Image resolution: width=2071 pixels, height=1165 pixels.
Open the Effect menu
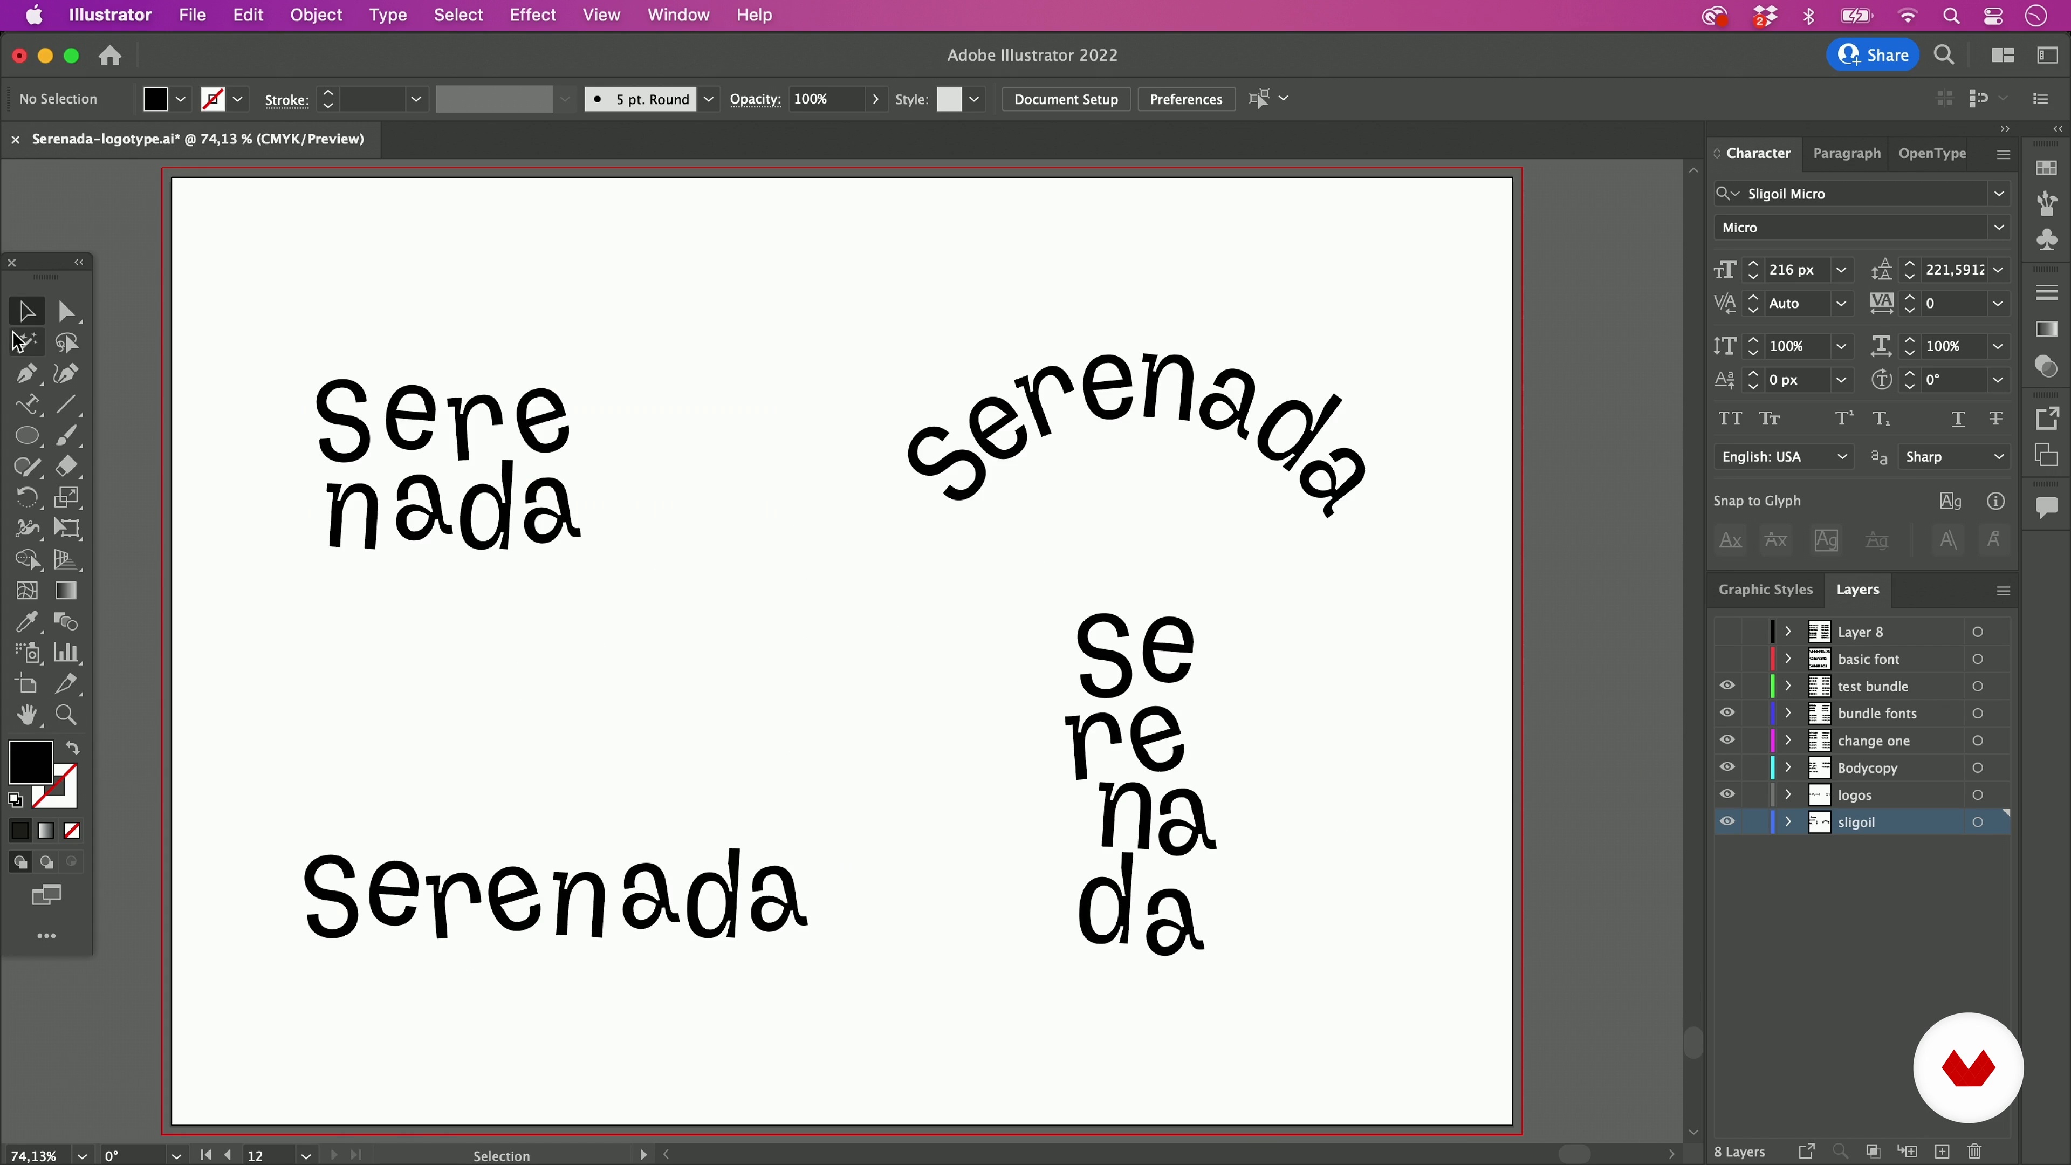pyautogui.click(x=532, y=15)
